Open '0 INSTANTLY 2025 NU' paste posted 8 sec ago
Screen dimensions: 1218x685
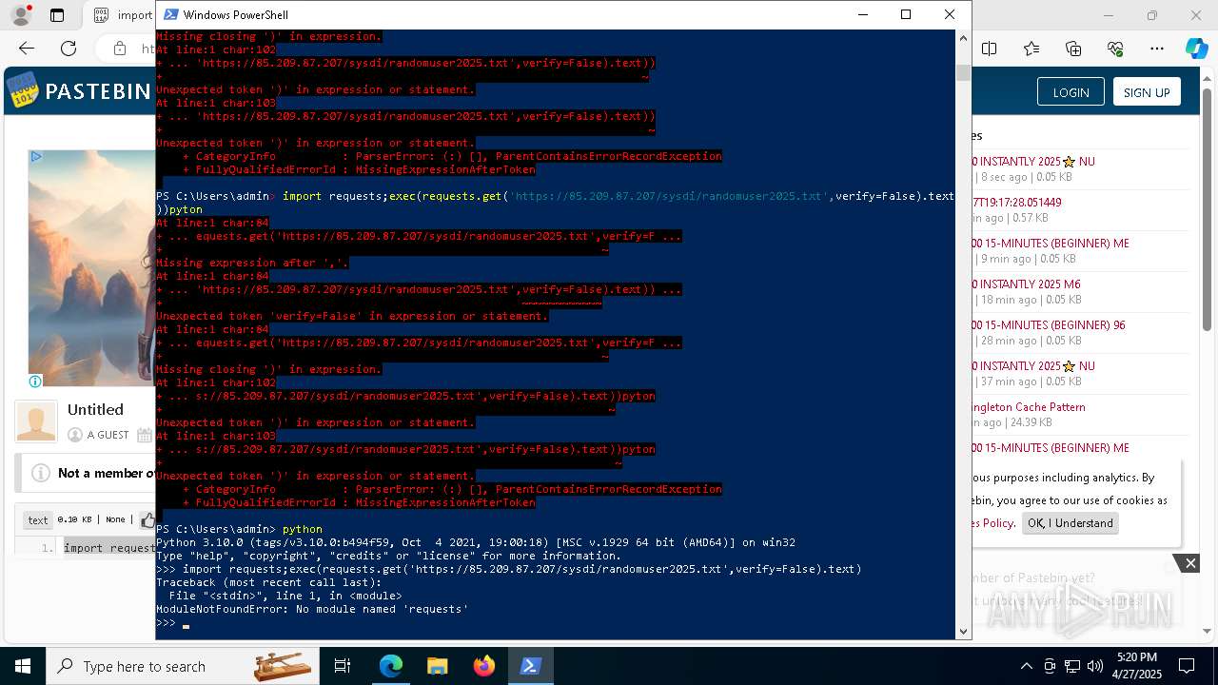tap(1033, 162)
